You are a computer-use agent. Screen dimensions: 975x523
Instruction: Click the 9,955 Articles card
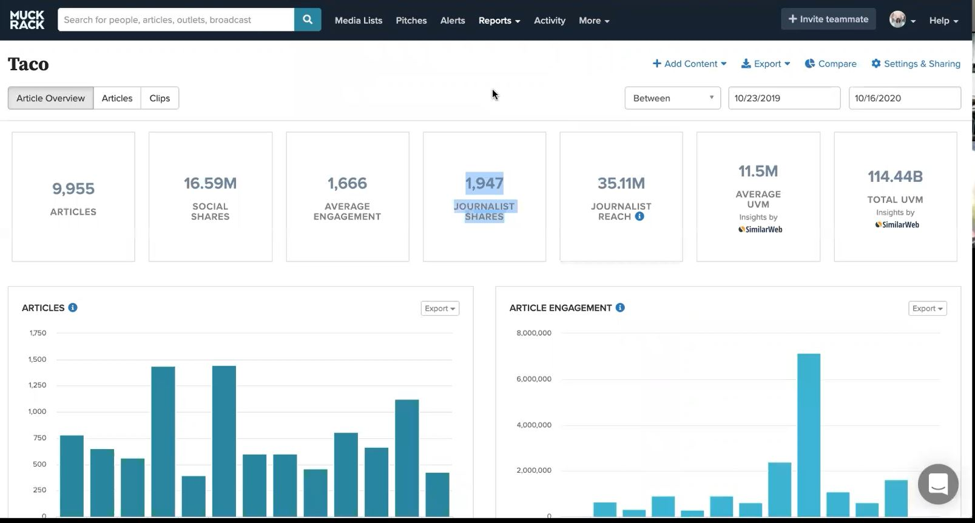pos(73,197)
